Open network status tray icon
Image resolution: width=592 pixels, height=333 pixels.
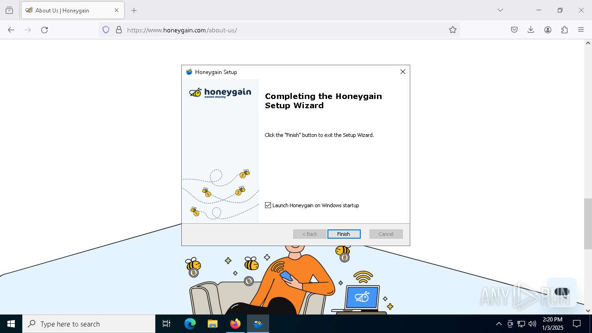(521, 324)
